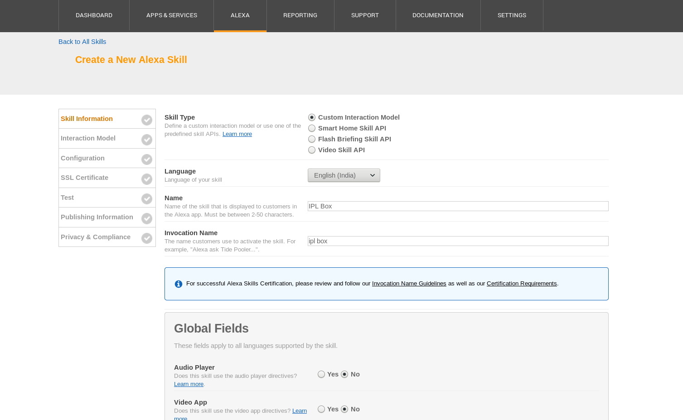Set Audio Player to No
The image size is (683, 420).
pyautogui.click(x=344, y=374)
